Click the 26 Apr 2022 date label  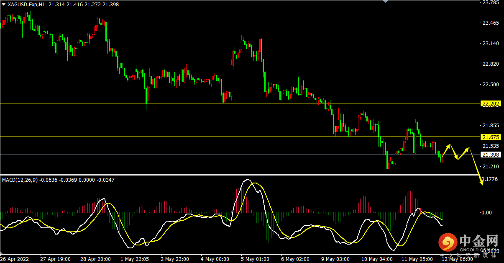15,259
